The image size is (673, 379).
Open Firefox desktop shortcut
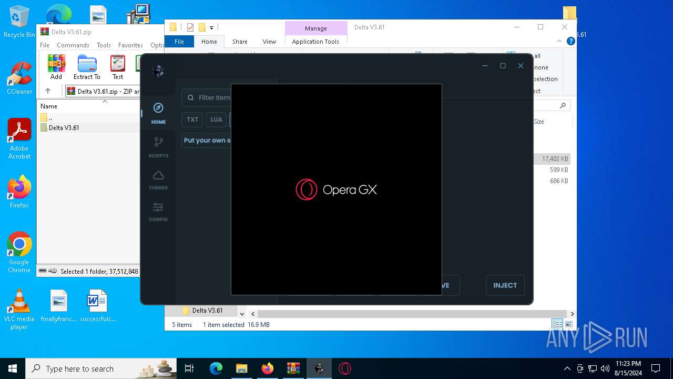[19, 192]
